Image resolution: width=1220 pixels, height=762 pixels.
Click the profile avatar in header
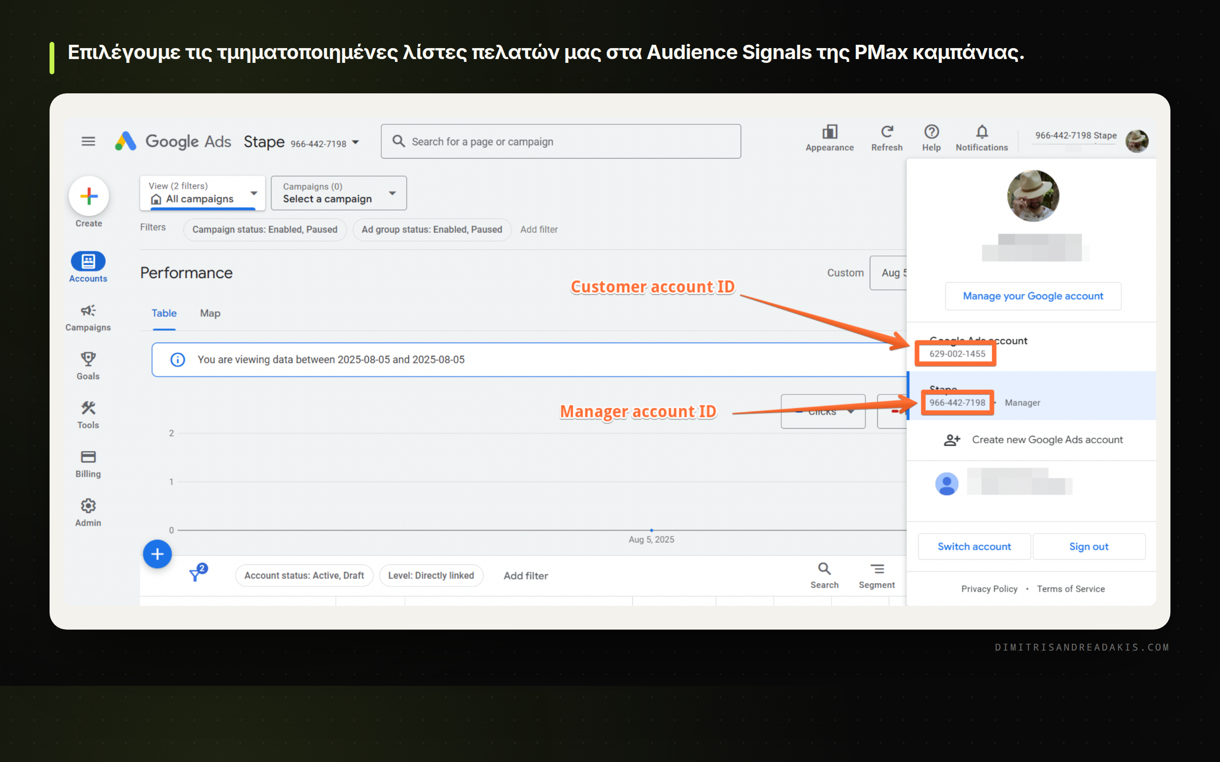point(1137,141)
